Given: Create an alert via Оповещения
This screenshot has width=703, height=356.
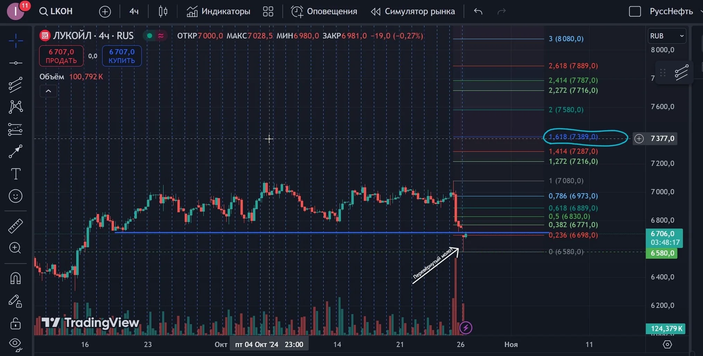Looking at the screenshot, I should coord(324,11).
